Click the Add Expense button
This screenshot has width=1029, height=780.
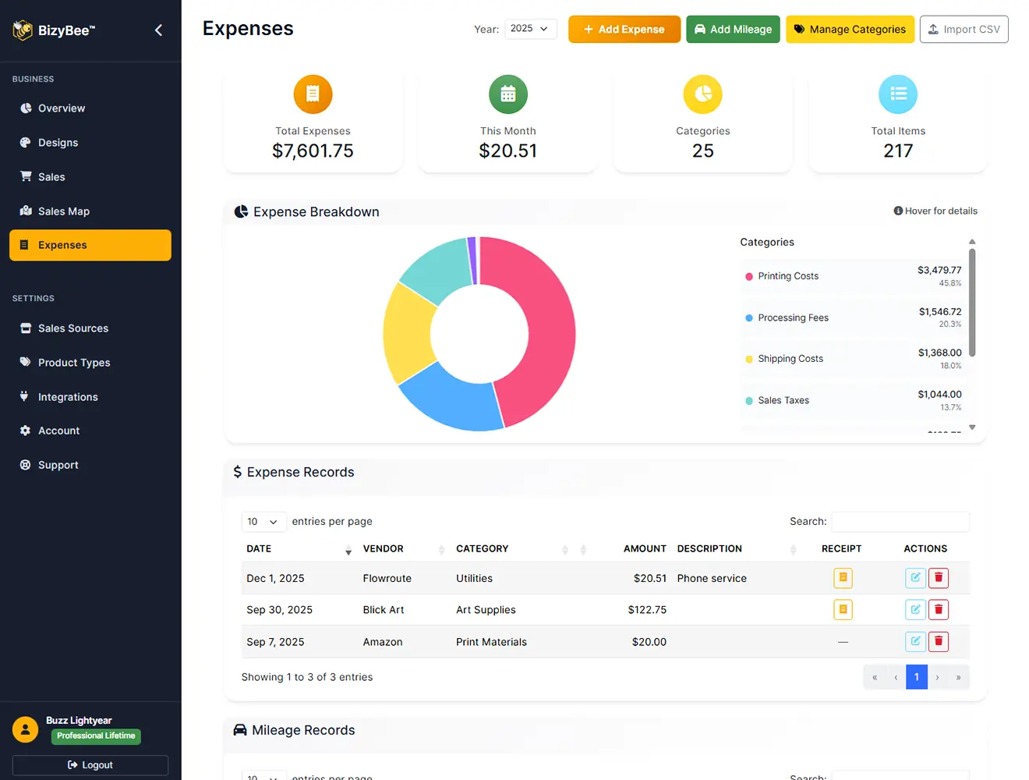pos(624,29)
